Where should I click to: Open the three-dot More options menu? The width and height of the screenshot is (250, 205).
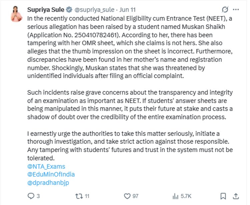click(x=236, y=9)
